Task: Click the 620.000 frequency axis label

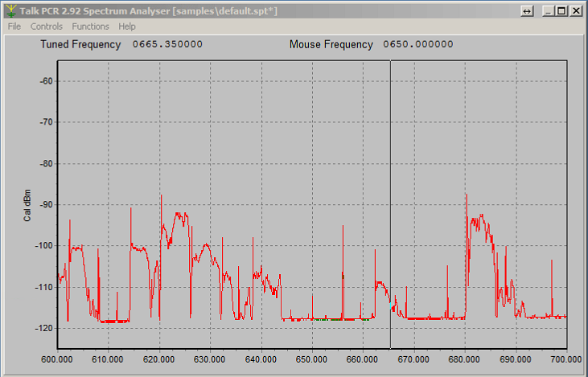Action: 159,359
